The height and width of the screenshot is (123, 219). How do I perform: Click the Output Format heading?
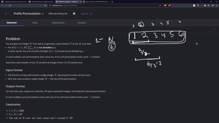pyautogui.click(x=15, y=86)
